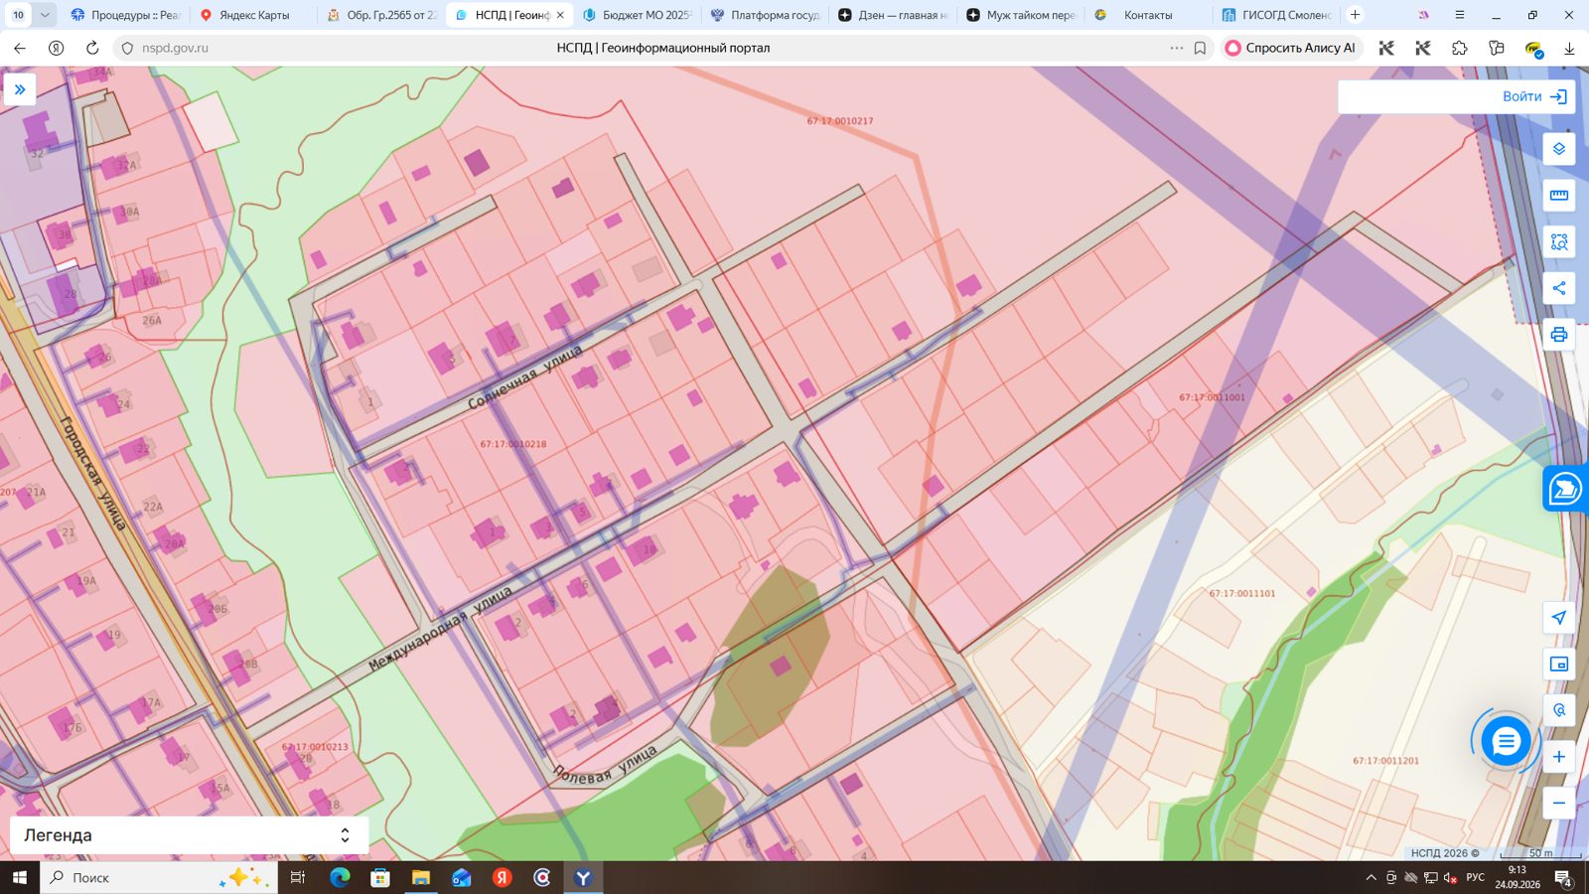Click the share map icon
The width and height of the screenshot is (1589, 894).
tap(1558, 288)
